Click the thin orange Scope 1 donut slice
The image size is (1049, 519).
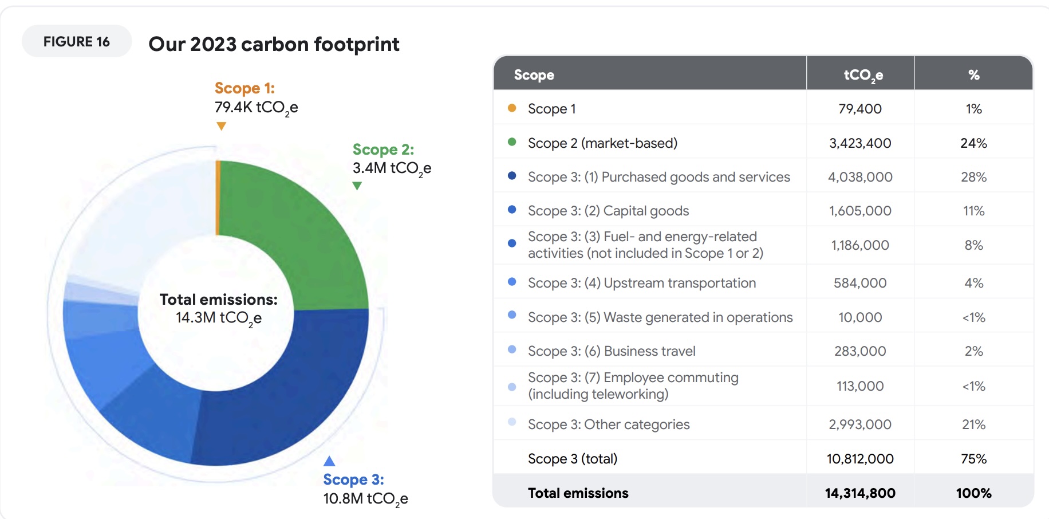(x=218, y=198)
